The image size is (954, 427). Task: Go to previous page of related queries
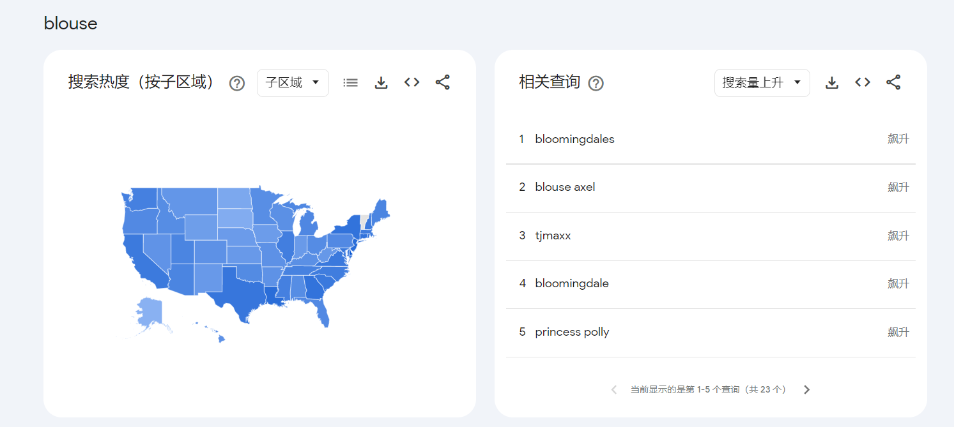[x=614, y=389]
